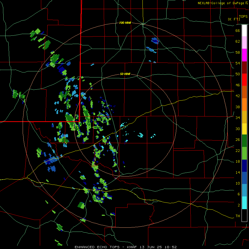The width and height of the screenshot is (249, 249).
Task: Select the black TH swatch at legend bottom
Action: (244, 215)
